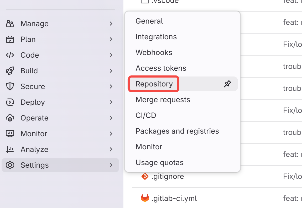302x208 pixels.
Task: Expand the Manage section chevron
Action: [111, 24]
